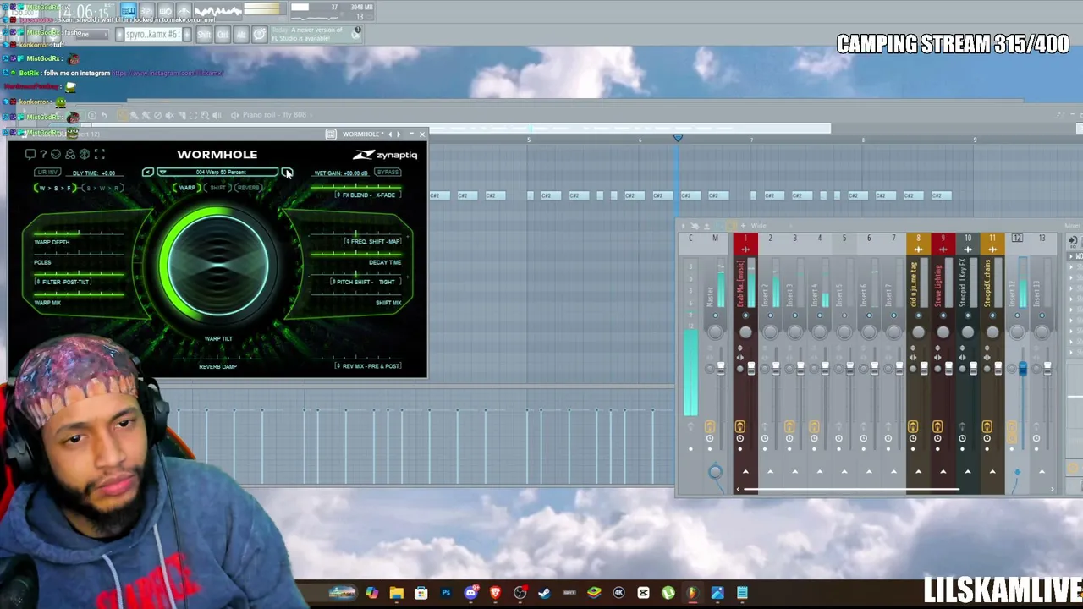Expand the mixer track 8 routing arrow

[918, 471]
